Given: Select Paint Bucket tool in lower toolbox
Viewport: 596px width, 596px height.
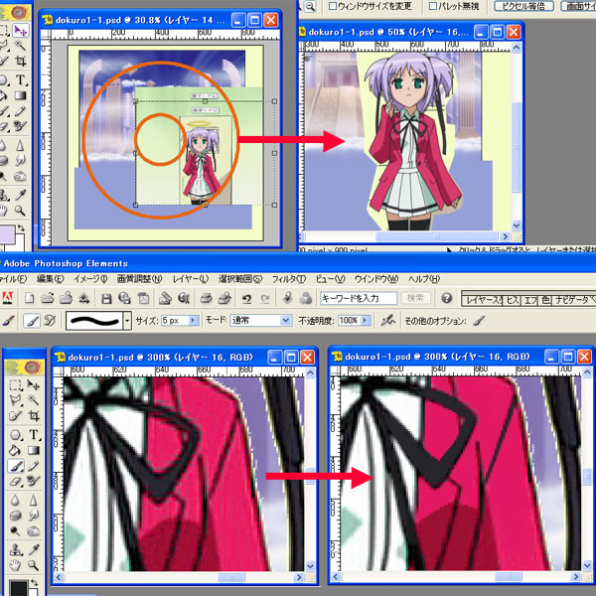Looking at the screenshot, I should tap(16, 450).
